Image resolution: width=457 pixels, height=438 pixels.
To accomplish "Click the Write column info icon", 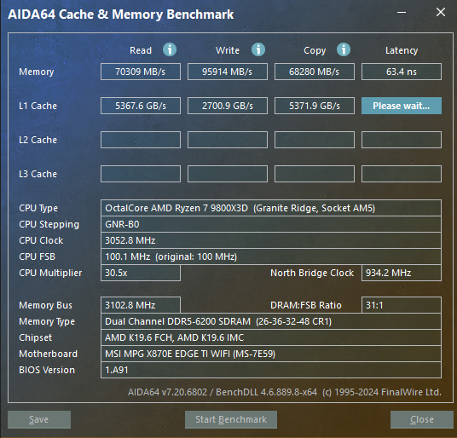I will click(258, 49).
